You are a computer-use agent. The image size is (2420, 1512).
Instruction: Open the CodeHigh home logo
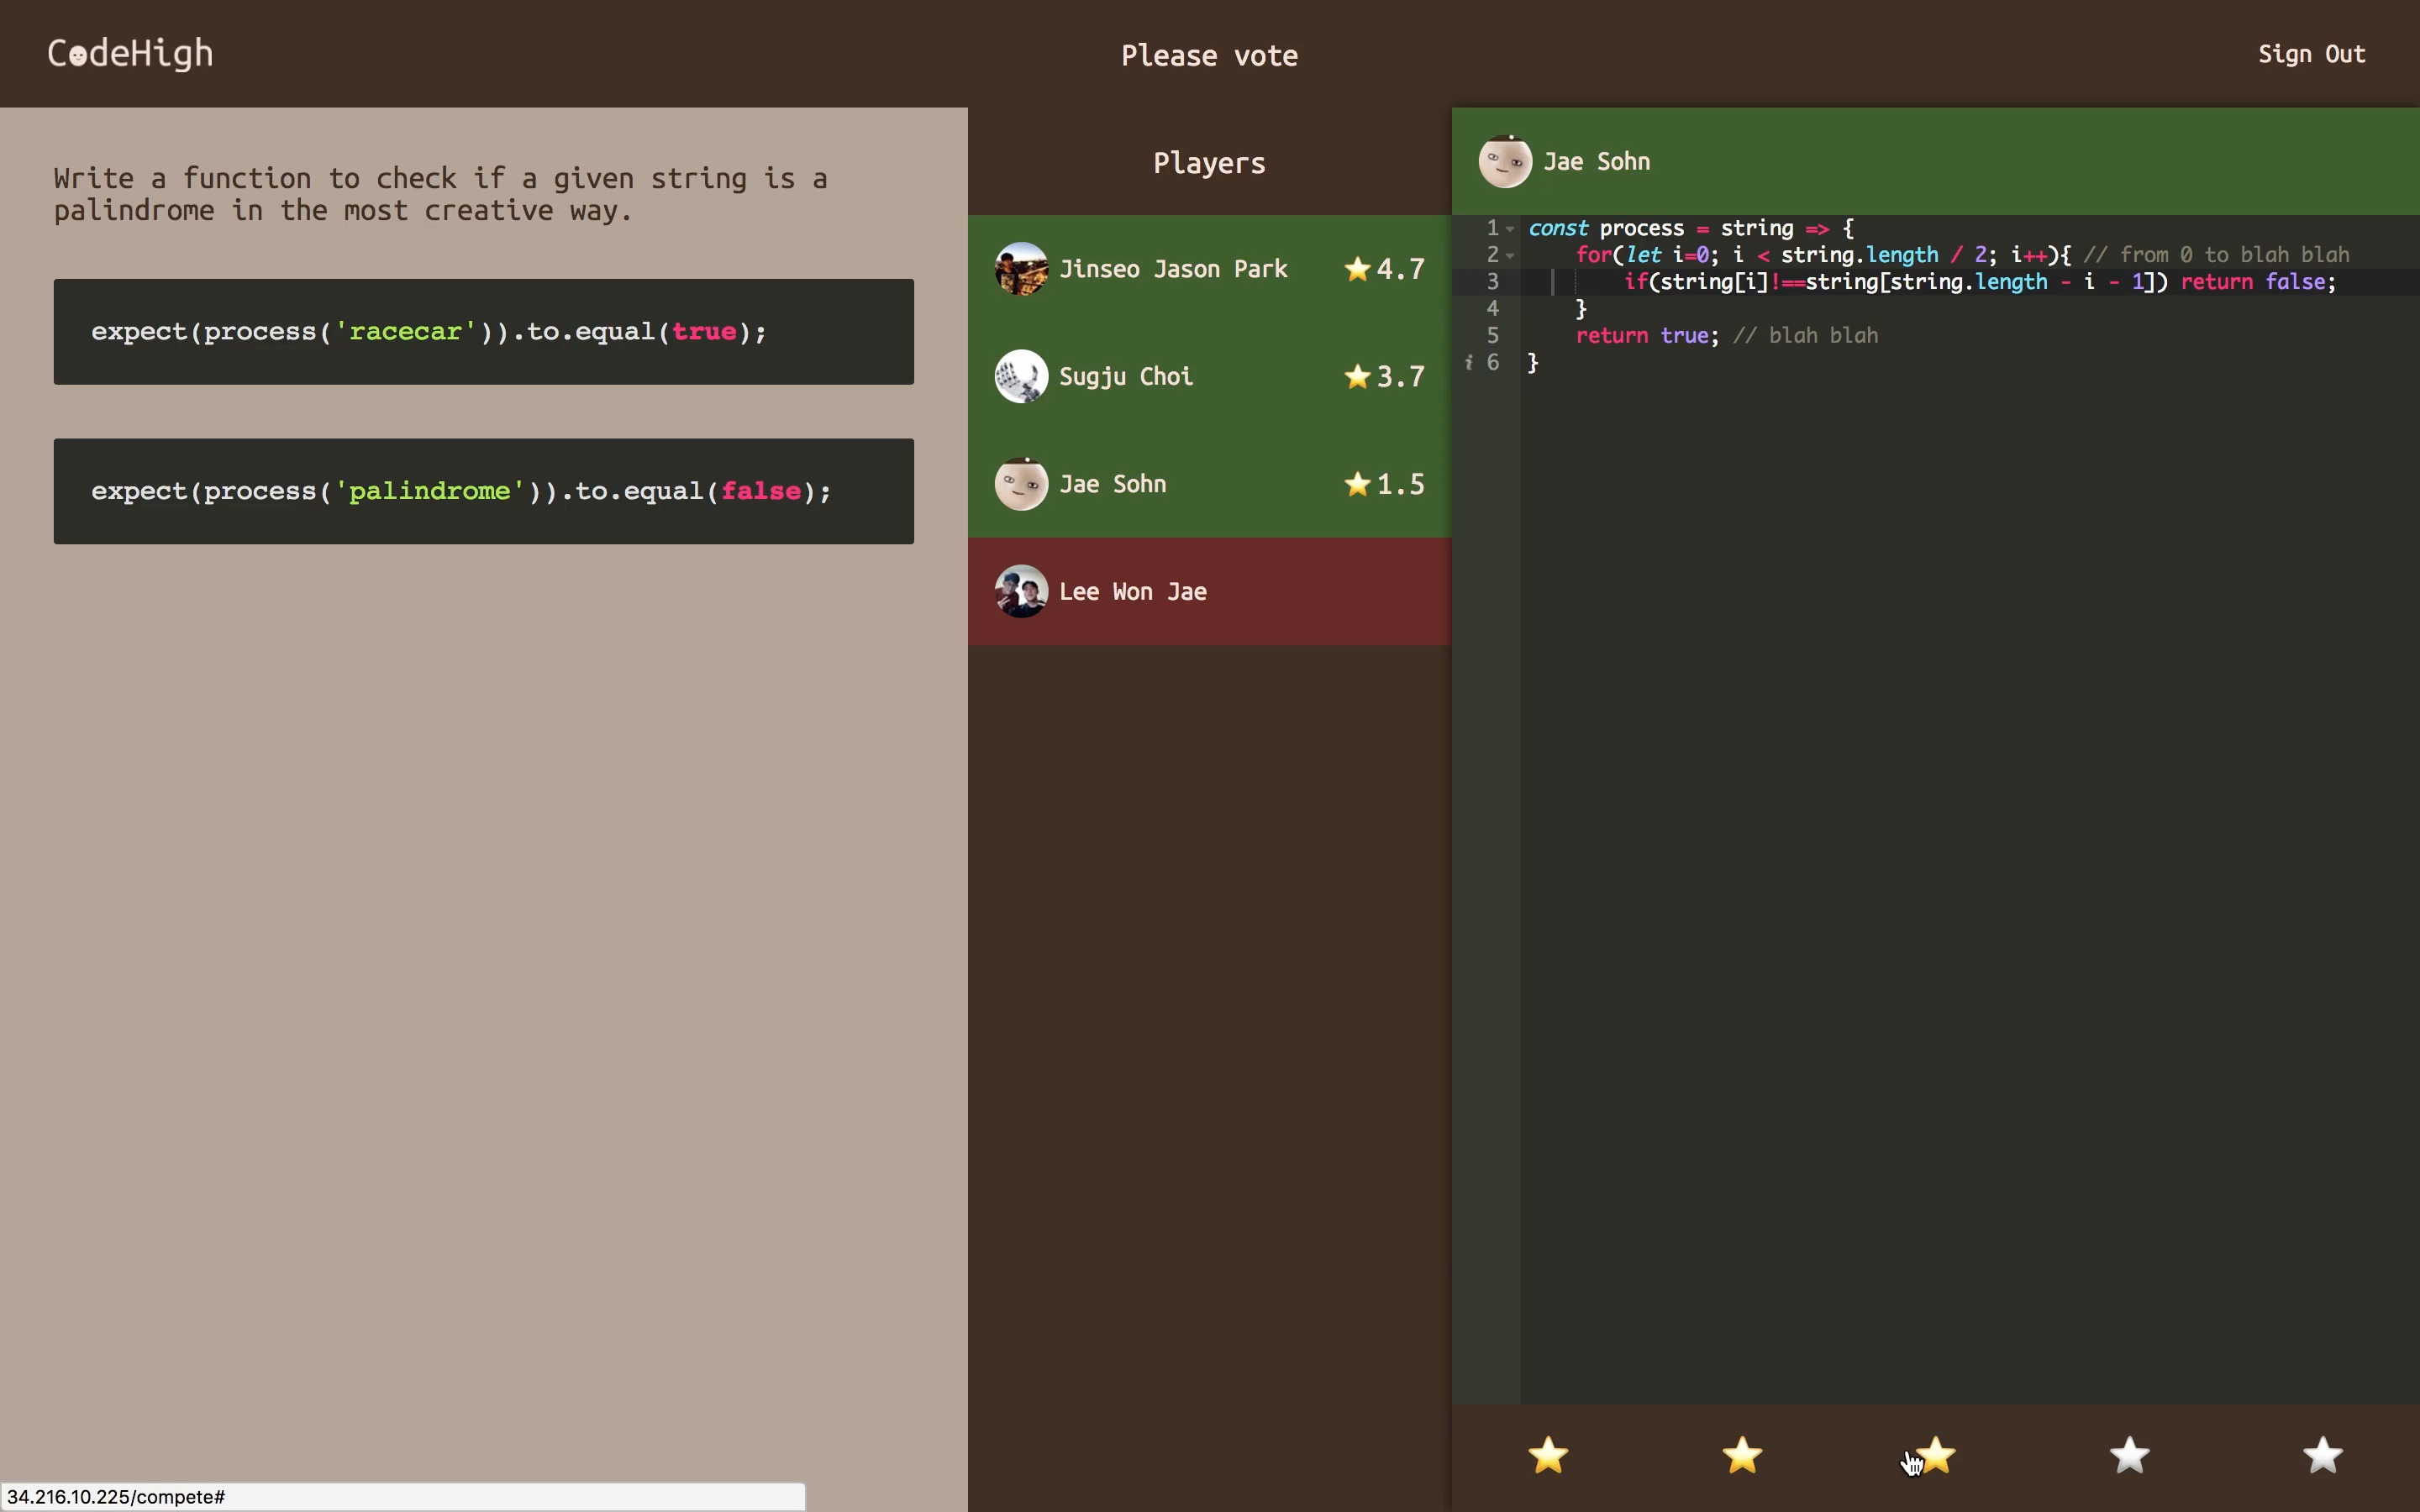click(x=130, y=54)
